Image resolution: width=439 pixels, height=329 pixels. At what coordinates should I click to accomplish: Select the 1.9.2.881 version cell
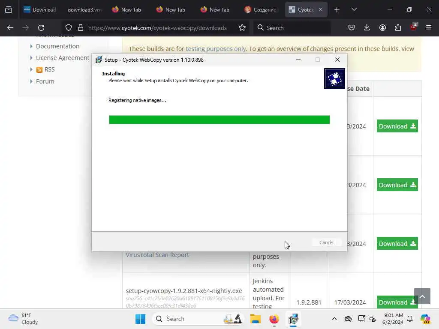point(309,302)
